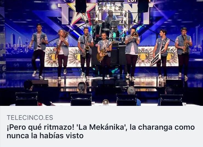Click the long-haired judge seen from behind
This screenshot has height=147, width=203.
tap(82, 88)
